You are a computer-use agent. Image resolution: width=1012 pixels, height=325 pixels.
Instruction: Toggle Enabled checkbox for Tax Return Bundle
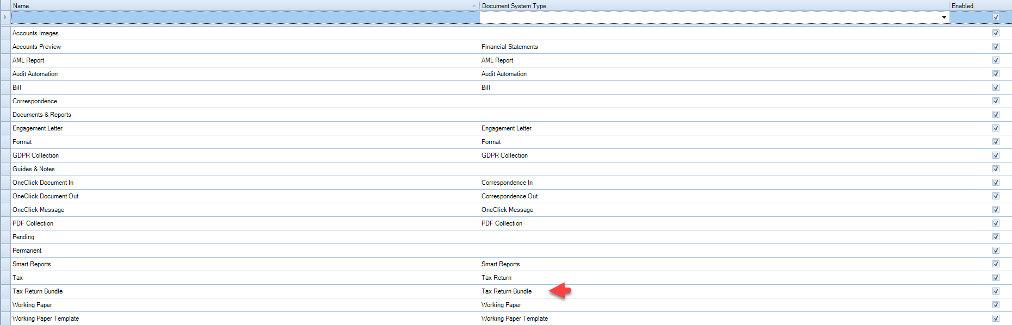point(996,291)
